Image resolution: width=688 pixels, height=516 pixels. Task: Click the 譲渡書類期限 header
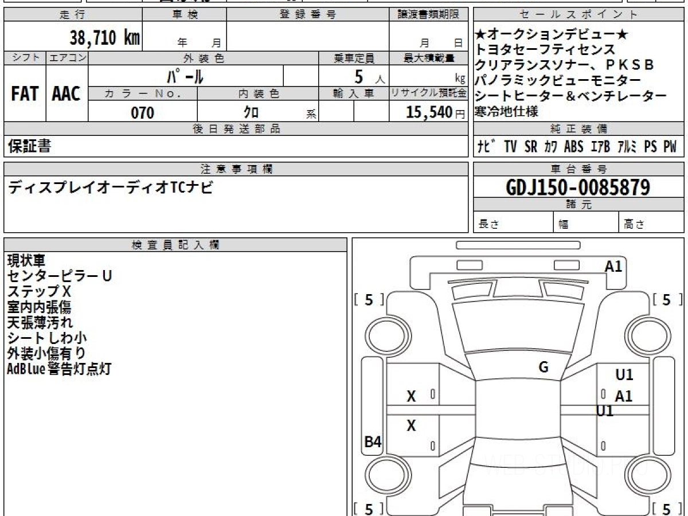point(428,15)
